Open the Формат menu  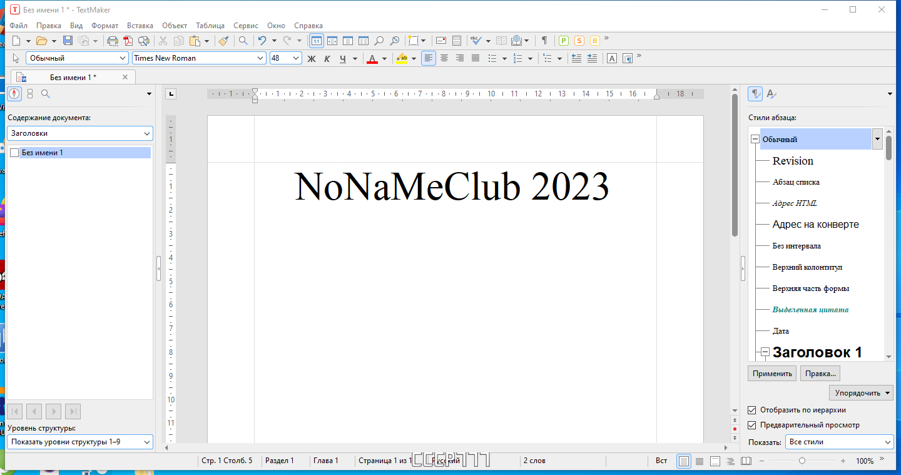tap(104, 26)
